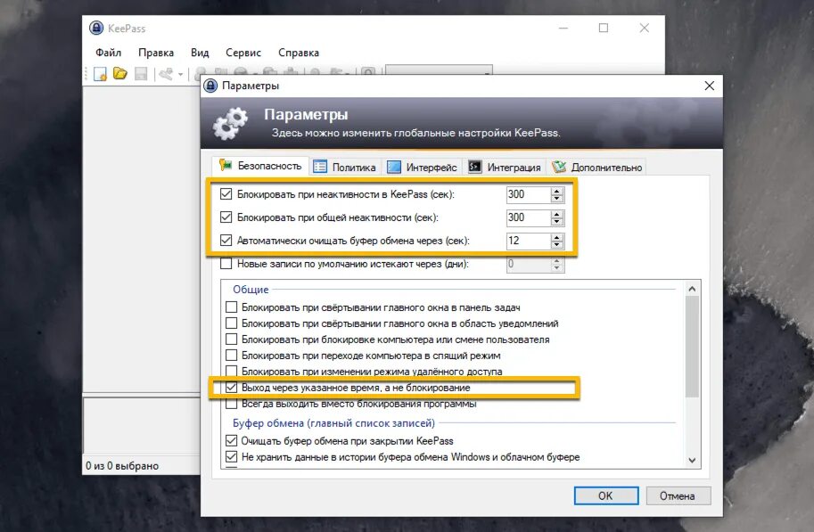Select the Безопасность tab
The image size is (814, 532).
tap(260, 166)
